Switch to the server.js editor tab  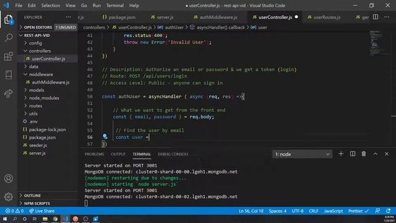pyautogui.click(x=162, y=17)
